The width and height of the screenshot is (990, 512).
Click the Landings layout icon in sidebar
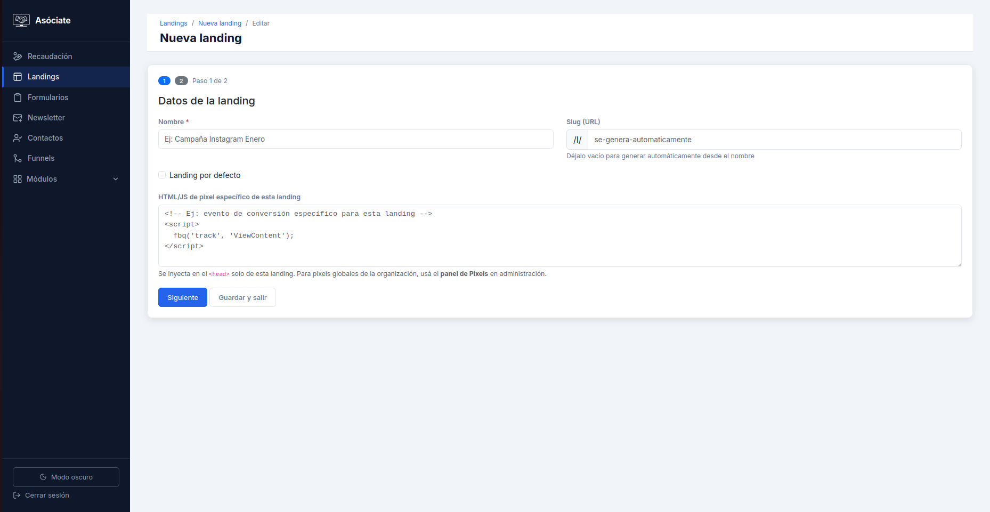[x=18, y=77]
